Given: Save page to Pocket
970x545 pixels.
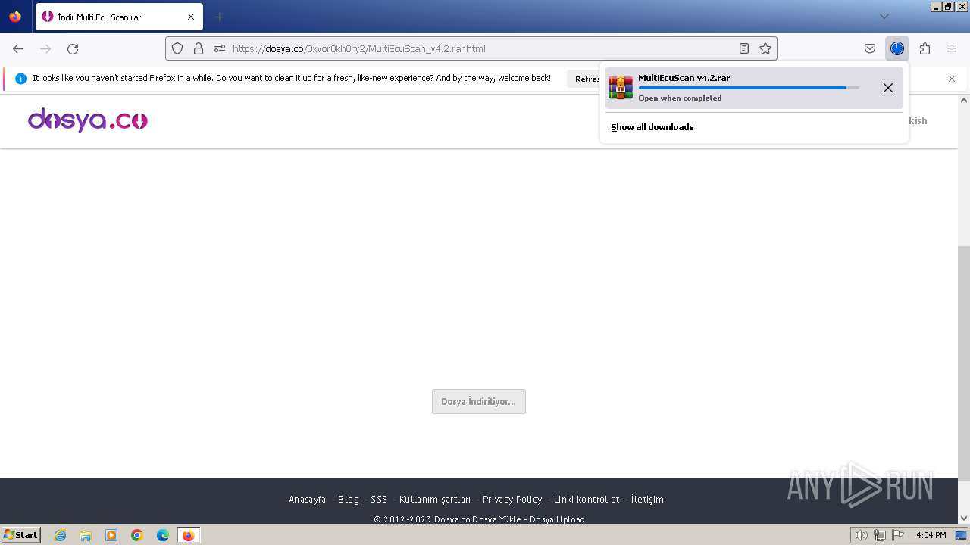Looking at the screenshot, I should coord(870,48).
